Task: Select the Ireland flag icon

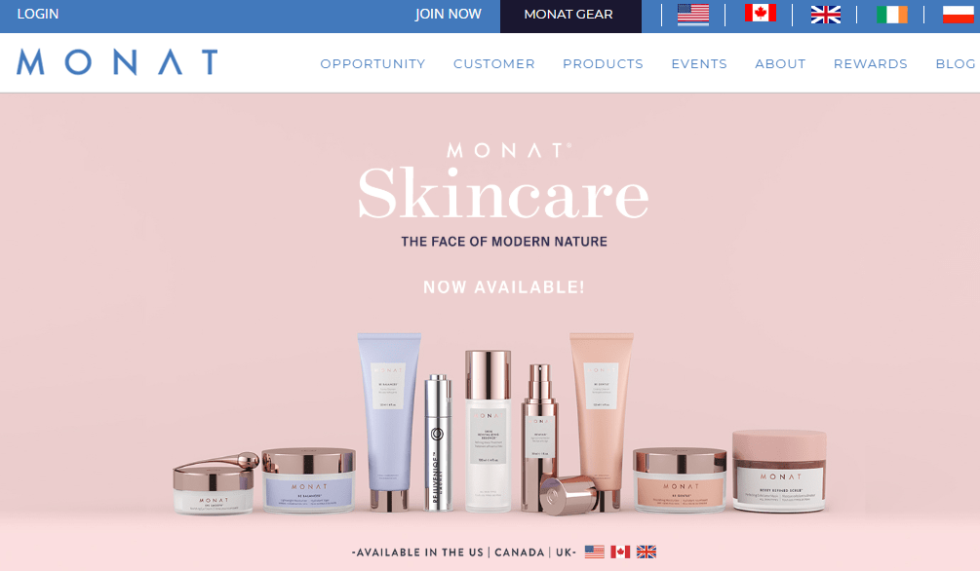Action: coord(892,15)
